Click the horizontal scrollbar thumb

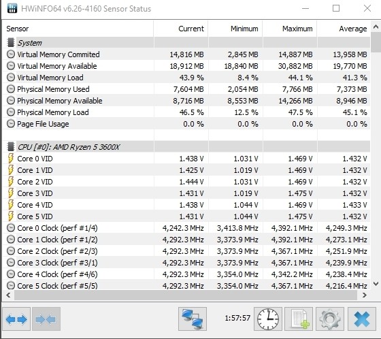[186, 295]
